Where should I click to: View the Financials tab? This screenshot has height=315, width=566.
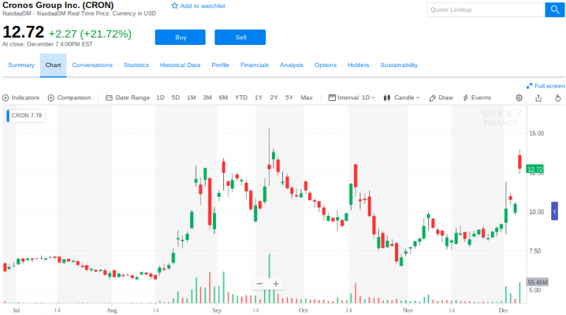pyautogui.click(x=254, y=65)
